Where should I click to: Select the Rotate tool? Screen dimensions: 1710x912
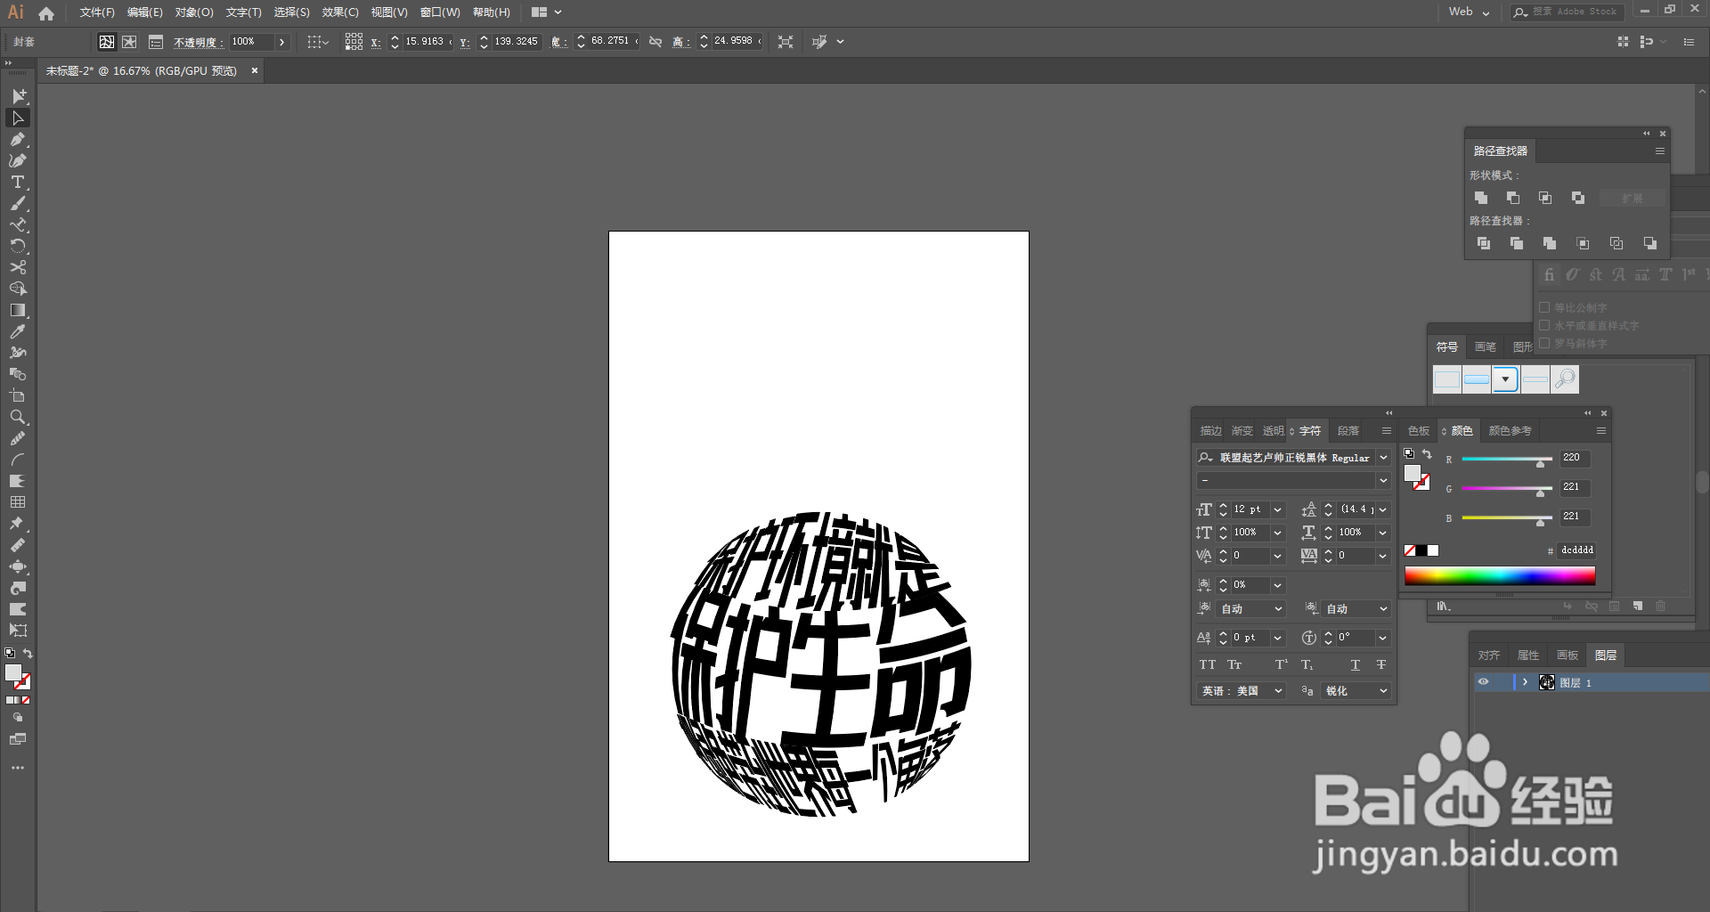pyautogui.click(x=18, y=246)
